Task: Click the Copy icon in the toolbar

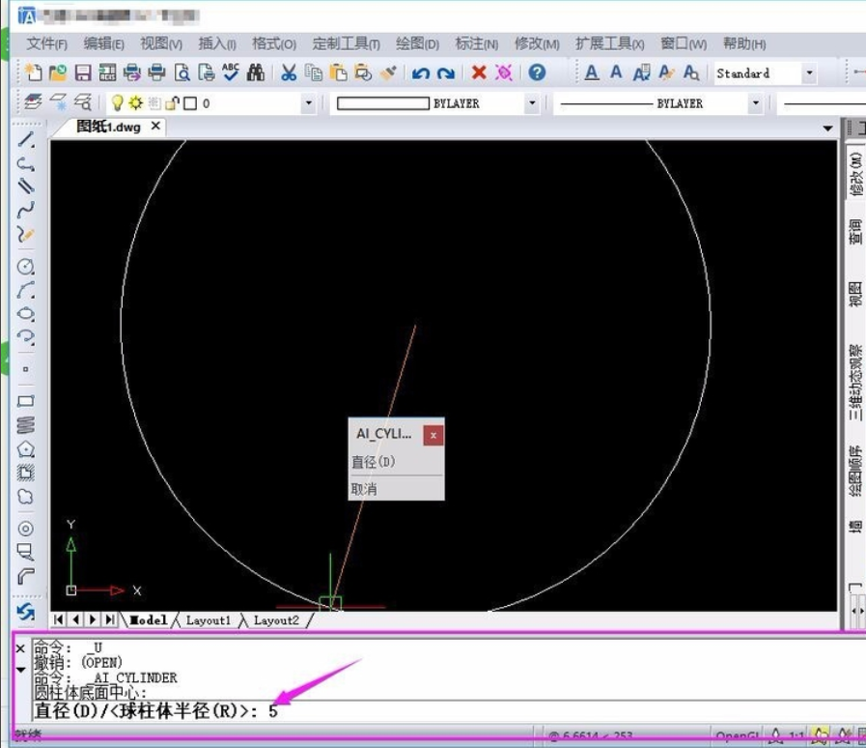Action: (x=313, y=72)
